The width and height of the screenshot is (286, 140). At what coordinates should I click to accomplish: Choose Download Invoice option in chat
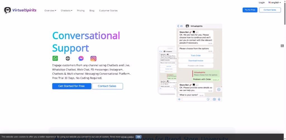pos(196,61)
